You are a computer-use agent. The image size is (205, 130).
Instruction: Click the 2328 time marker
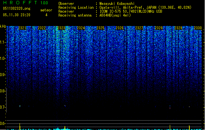click(x=159, y=28)
